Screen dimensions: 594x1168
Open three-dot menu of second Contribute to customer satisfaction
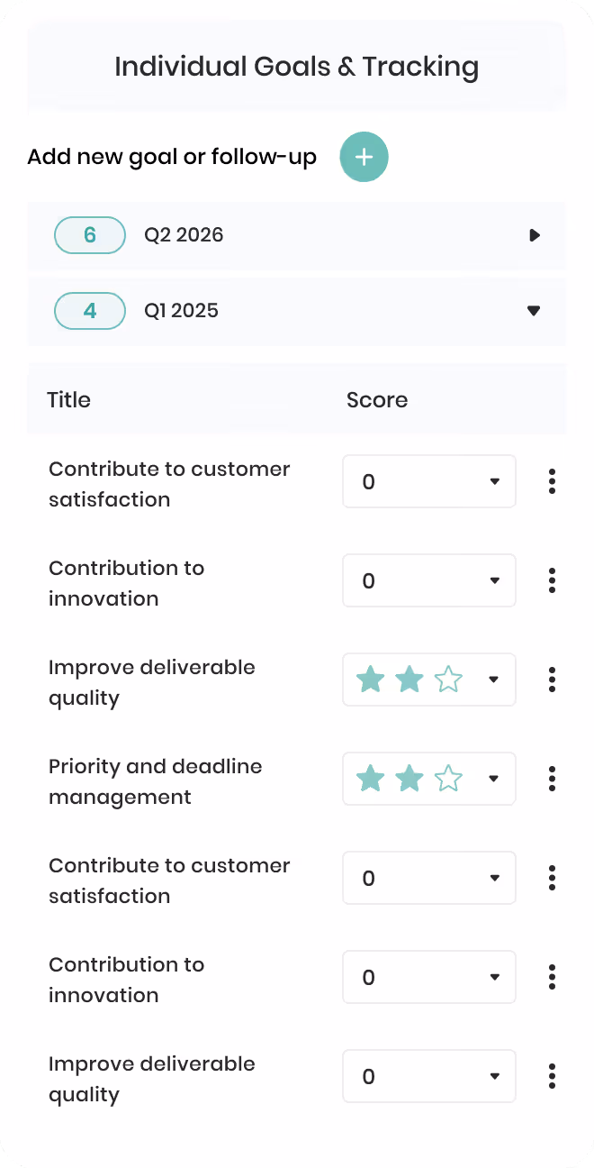(x=552, y=878)
